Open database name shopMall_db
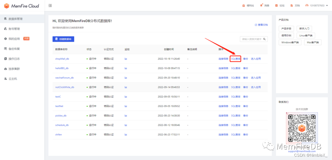This screenshot has width=332, height=160. tap(62, 59)
